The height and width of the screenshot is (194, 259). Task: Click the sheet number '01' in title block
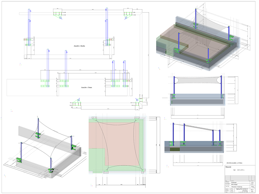pyautogui.click(x=252, y=191)
